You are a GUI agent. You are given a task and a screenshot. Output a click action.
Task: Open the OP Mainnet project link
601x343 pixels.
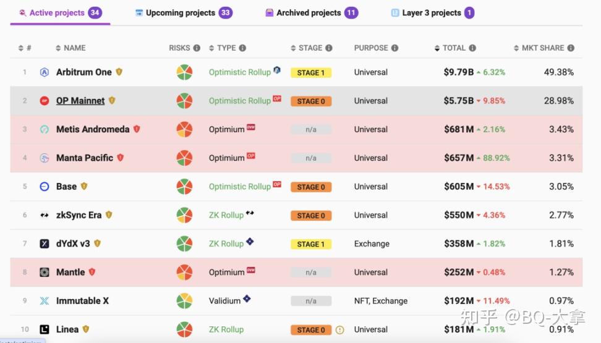coord(80,101)
